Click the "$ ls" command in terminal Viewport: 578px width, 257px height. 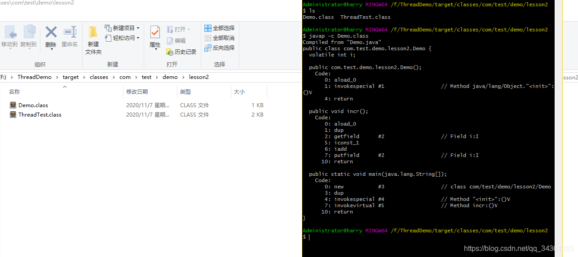click(x=309, y=11)
